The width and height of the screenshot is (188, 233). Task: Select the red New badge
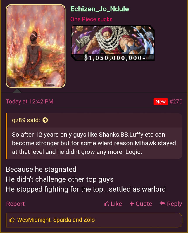coord(161,102)
